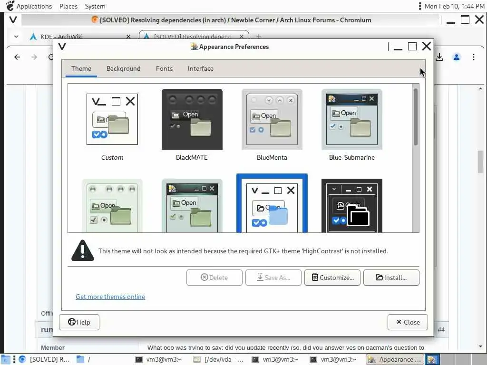The width and height of the screenshot is (487, 365).
Task: Click the active workspace in the workspace switcher
Action: 432,359
